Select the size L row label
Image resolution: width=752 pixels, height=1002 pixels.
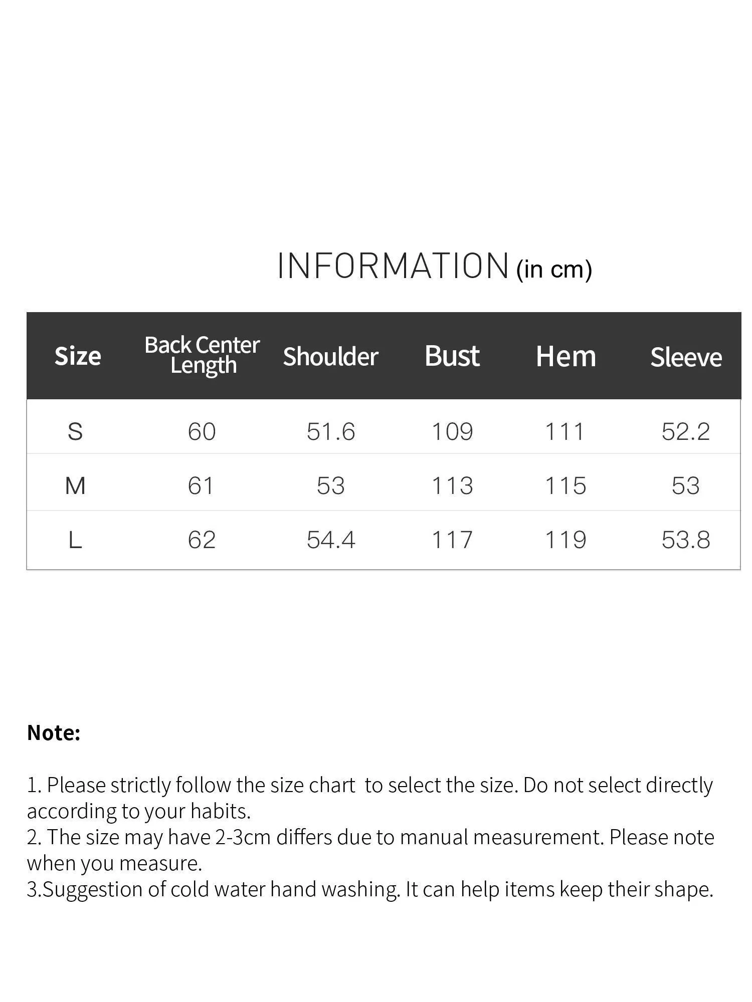(75, 540)
